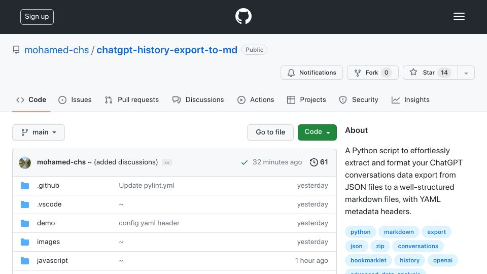Open the images folder

coord(49,242)
